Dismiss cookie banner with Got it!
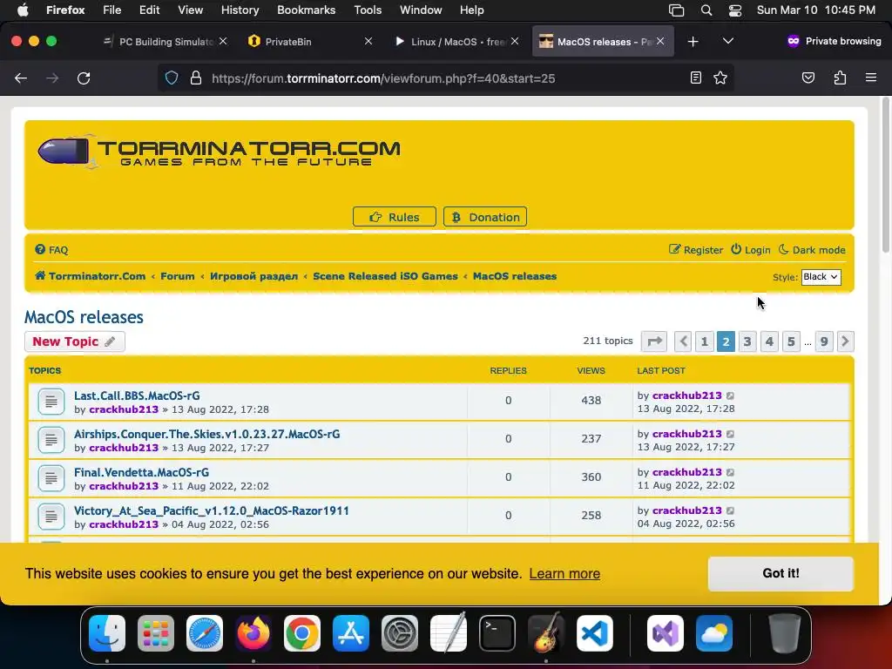 coord(780,573)
